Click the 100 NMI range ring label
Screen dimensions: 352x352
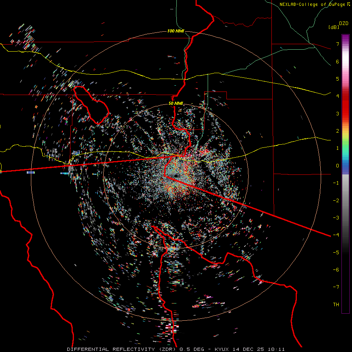pyautogui.click(x=176, y=31)
